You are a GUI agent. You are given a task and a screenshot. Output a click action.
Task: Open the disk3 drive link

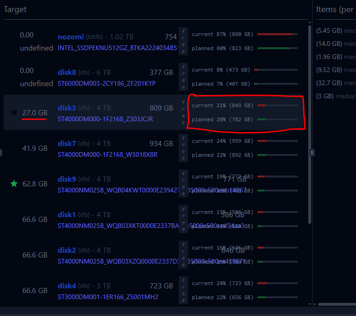pos(67,108)
